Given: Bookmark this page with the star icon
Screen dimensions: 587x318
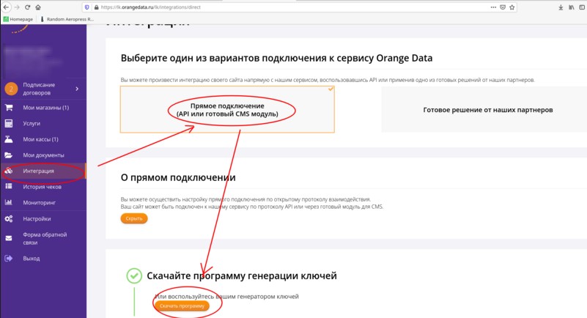Looking at the screenshot, I should coord(512,7).
